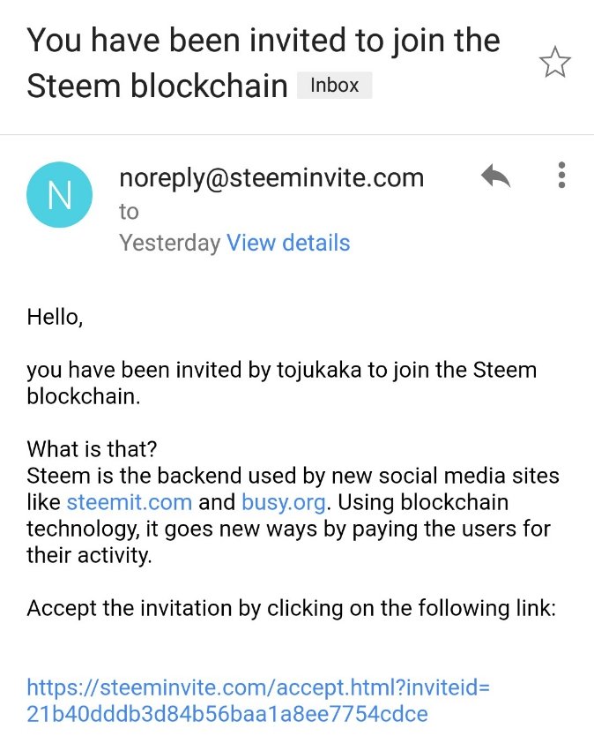Open the steemit.com link
Viewport: 594px width, 751px height.
(129, 502)
